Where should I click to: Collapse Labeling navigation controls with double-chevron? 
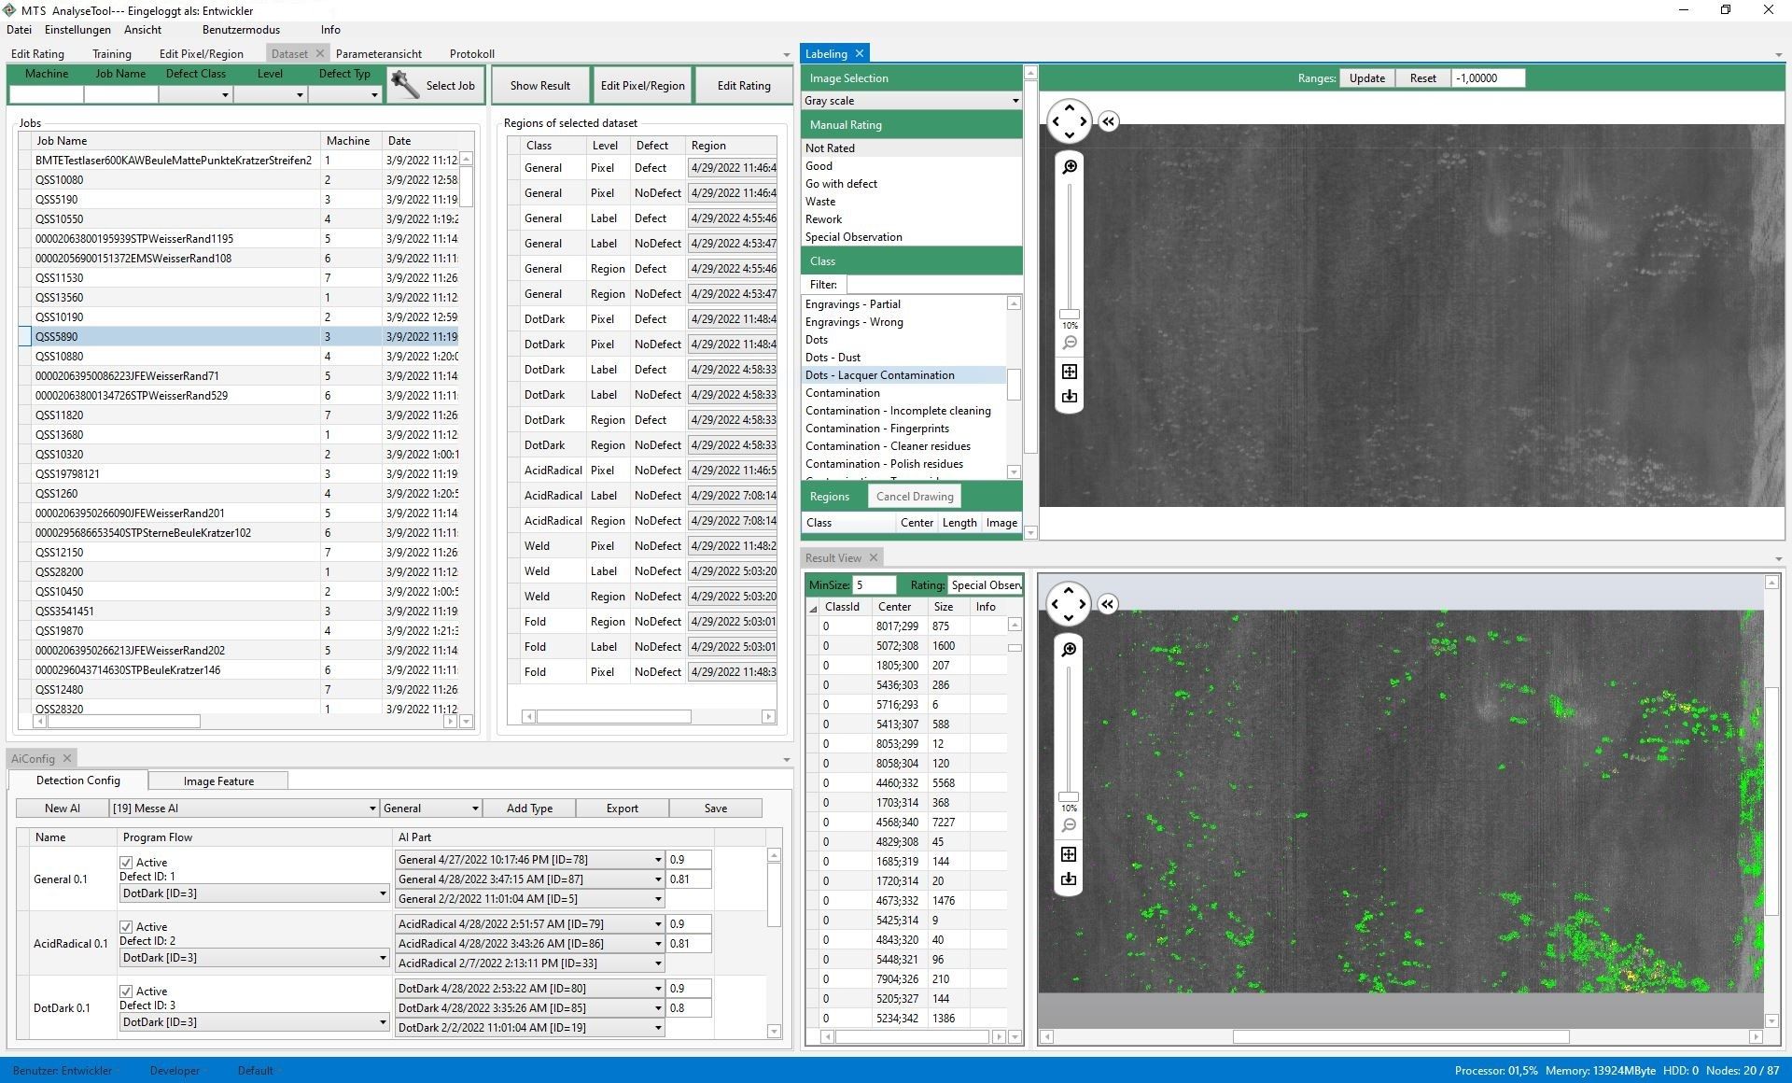point(1108,121)
